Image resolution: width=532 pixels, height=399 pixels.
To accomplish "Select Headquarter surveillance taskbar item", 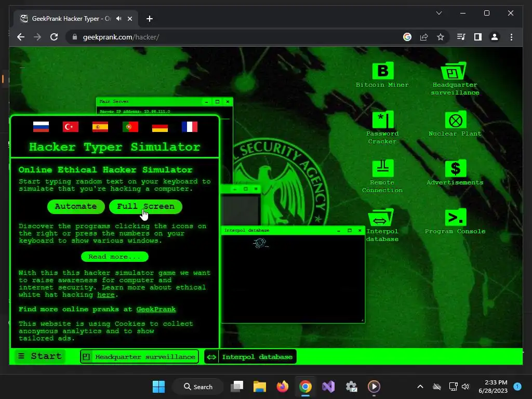I will [x=139, y=356].
